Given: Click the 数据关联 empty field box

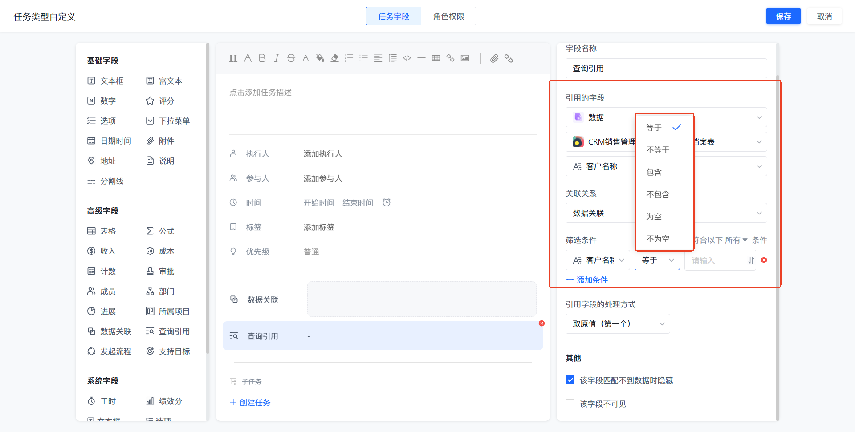Looking at the screenshot, I should click(x=422, y=299).
